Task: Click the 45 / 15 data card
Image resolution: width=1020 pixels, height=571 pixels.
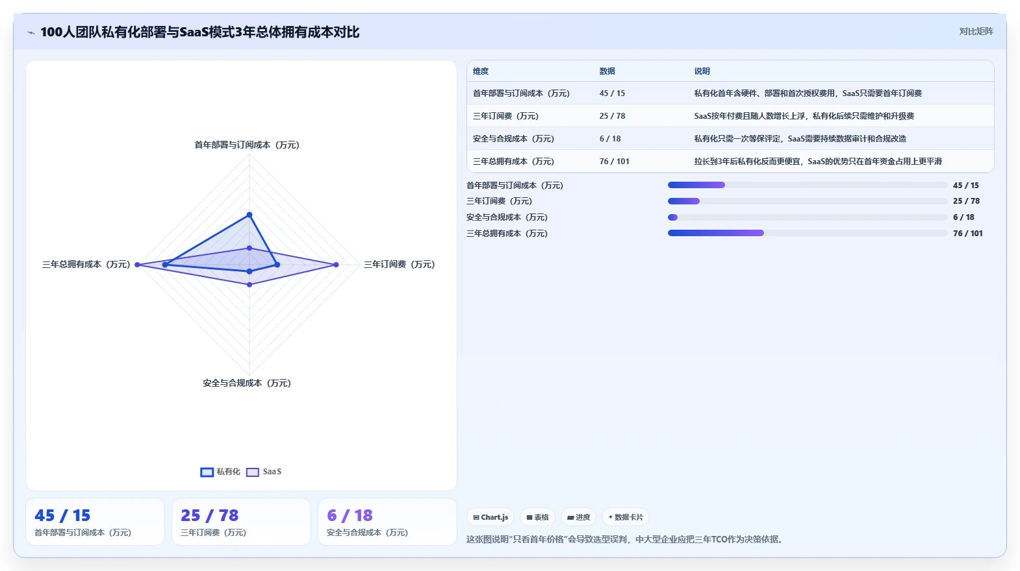Action: [95, 522]
